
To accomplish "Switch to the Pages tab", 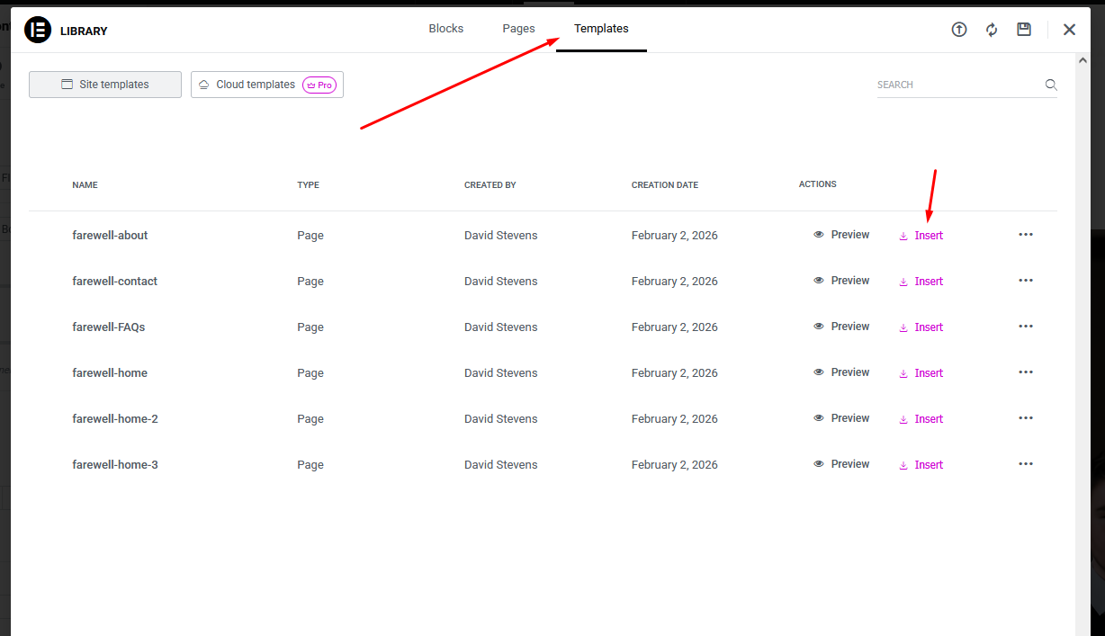I will 518,29.
